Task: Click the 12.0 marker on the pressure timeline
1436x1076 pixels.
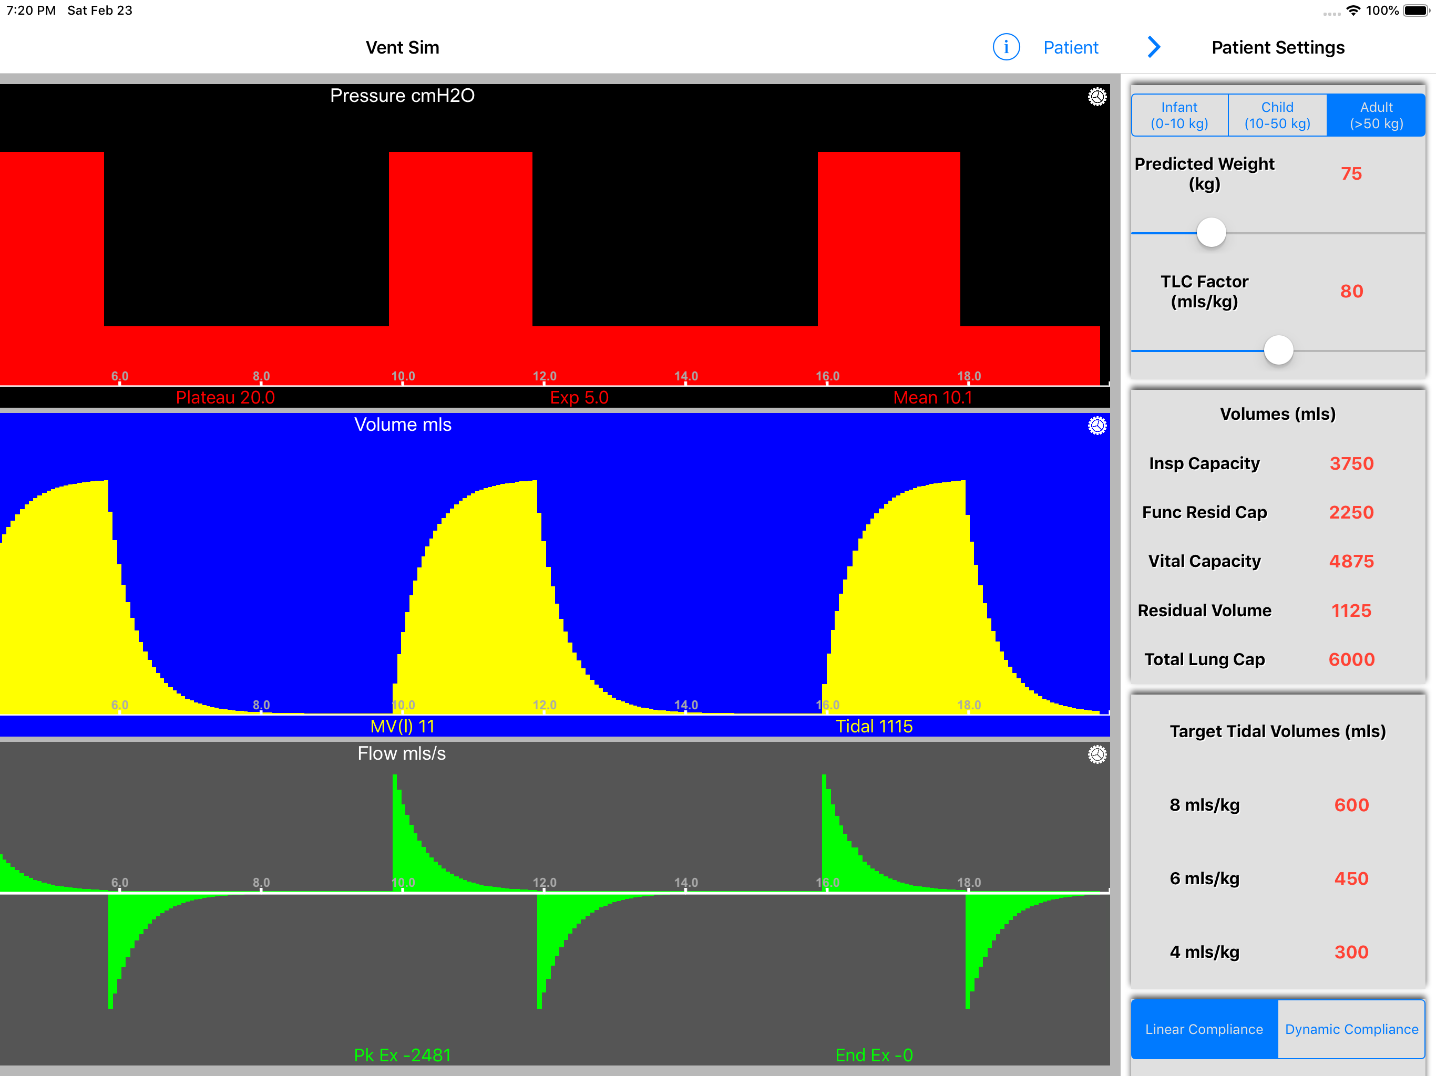Action: 544,376
